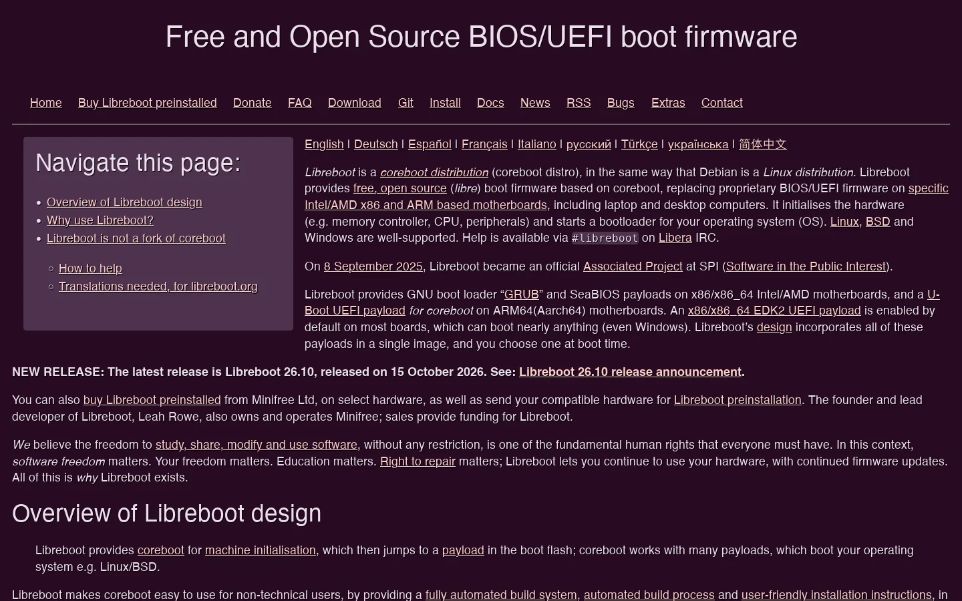Open x86/x86_64 EDK2 UEFI payload link
The width and height of the screenshot is (962, 601).
coord(774,311)
